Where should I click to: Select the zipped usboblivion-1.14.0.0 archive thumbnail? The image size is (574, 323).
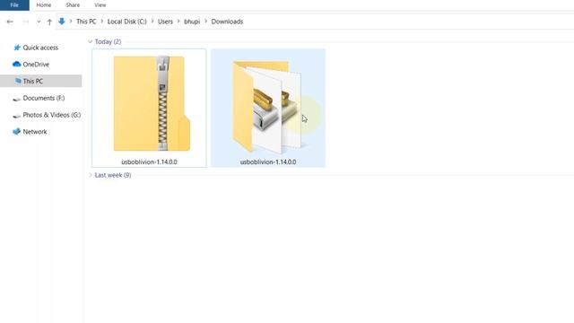[152, 104]
